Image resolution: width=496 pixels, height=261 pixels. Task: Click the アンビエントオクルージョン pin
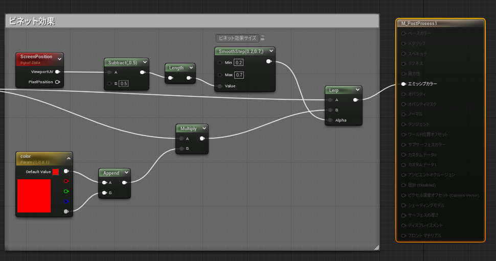pos(403,175)
